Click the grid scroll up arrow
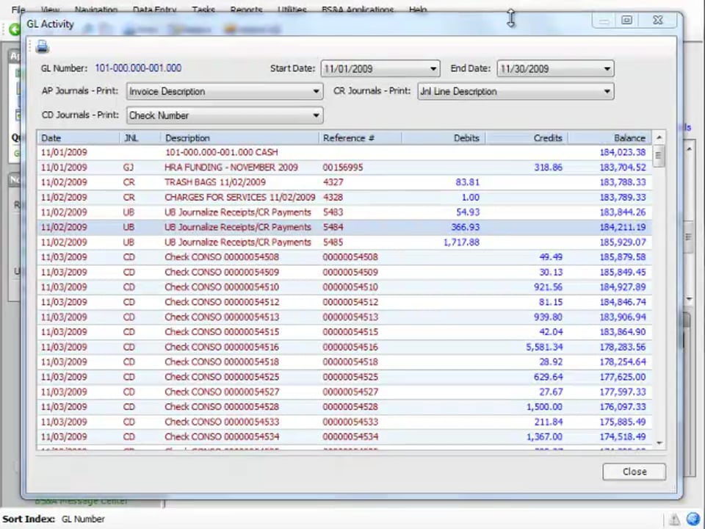Image resolution: width=705 pixels, height=529 pixels. [659, 137]
